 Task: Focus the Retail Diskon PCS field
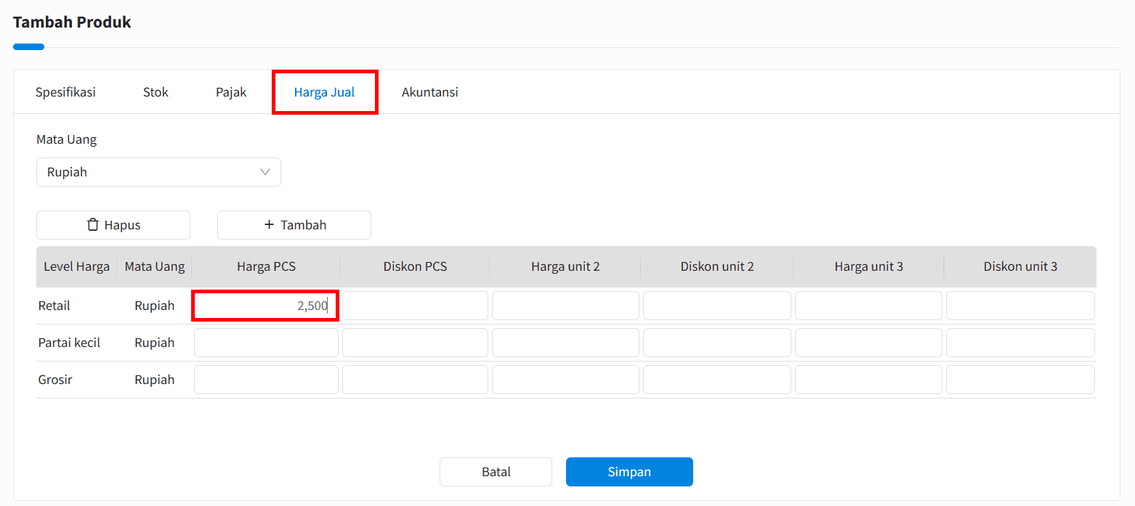coord(415,306)
